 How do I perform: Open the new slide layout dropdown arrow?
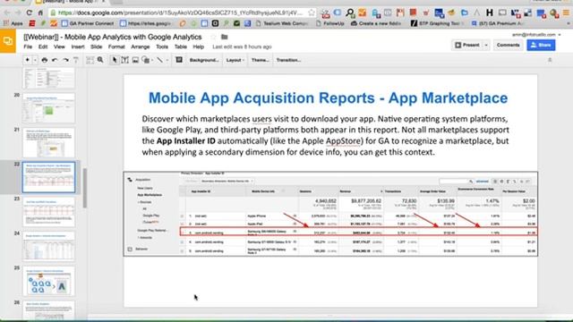pos(35,60)
